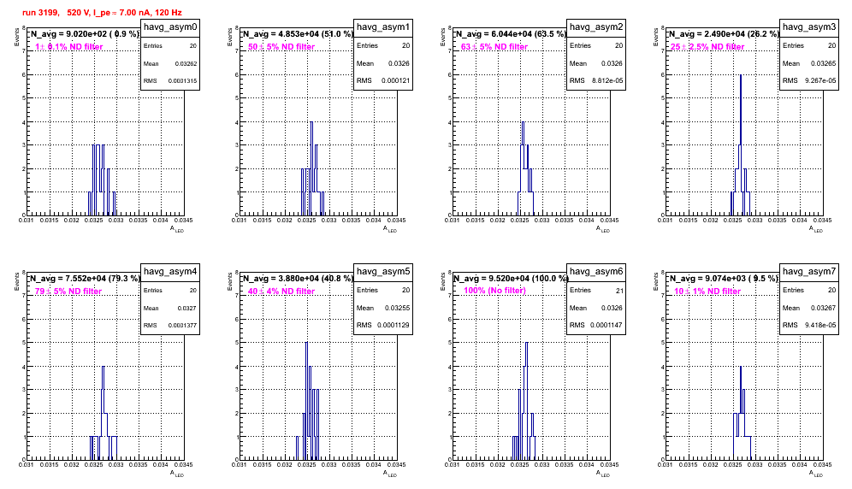
Task: Click the N_avg = 9.520e+04 label
Action: (511, 278)
